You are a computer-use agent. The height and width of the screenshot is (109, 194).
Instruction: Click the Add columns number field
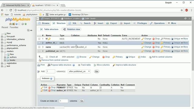pyautogui.click(x=51, y=71)
